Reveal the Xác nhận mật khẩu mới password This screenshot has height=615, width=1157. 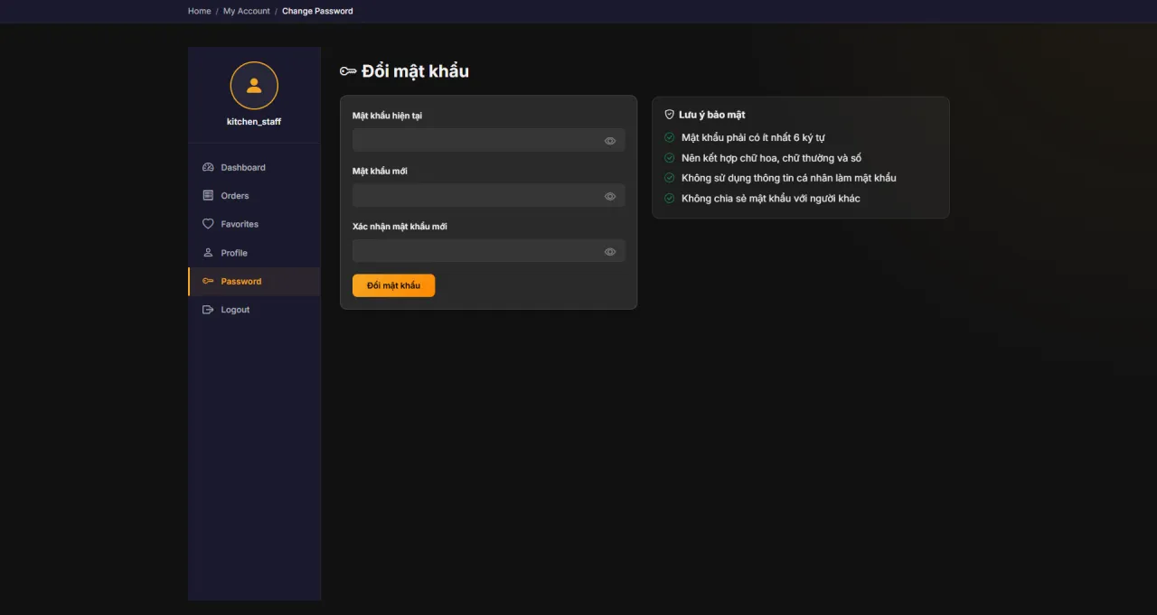click(610, 252)
